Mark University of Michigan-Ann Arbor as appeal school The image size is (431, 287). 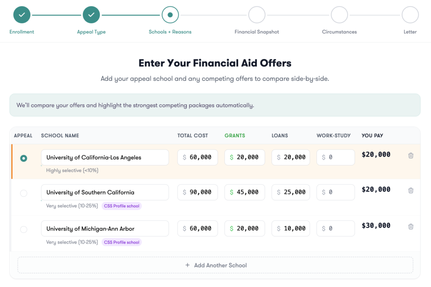(x=24, y=229)
